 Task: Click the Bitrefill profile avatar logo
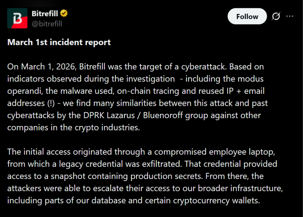(x=17, y=18)
